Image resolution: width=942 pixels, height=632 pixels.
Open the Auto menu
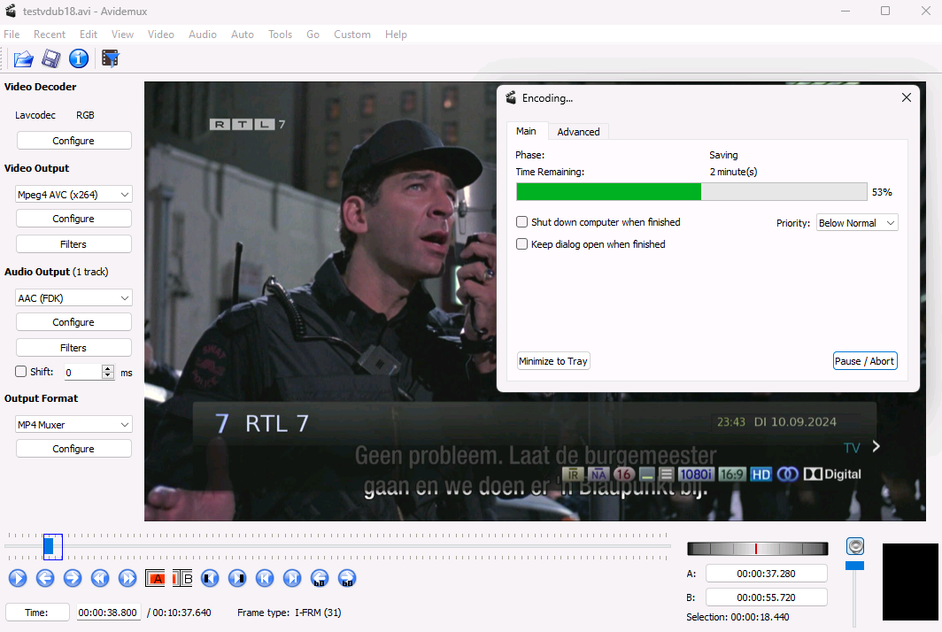242,35
